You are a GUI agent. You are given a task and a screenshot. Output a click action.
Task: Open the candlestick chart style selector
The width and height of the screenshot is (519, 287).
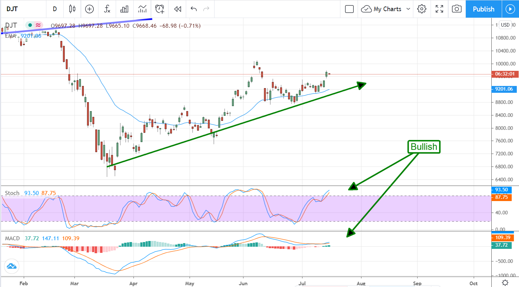(x=73, y=9)
